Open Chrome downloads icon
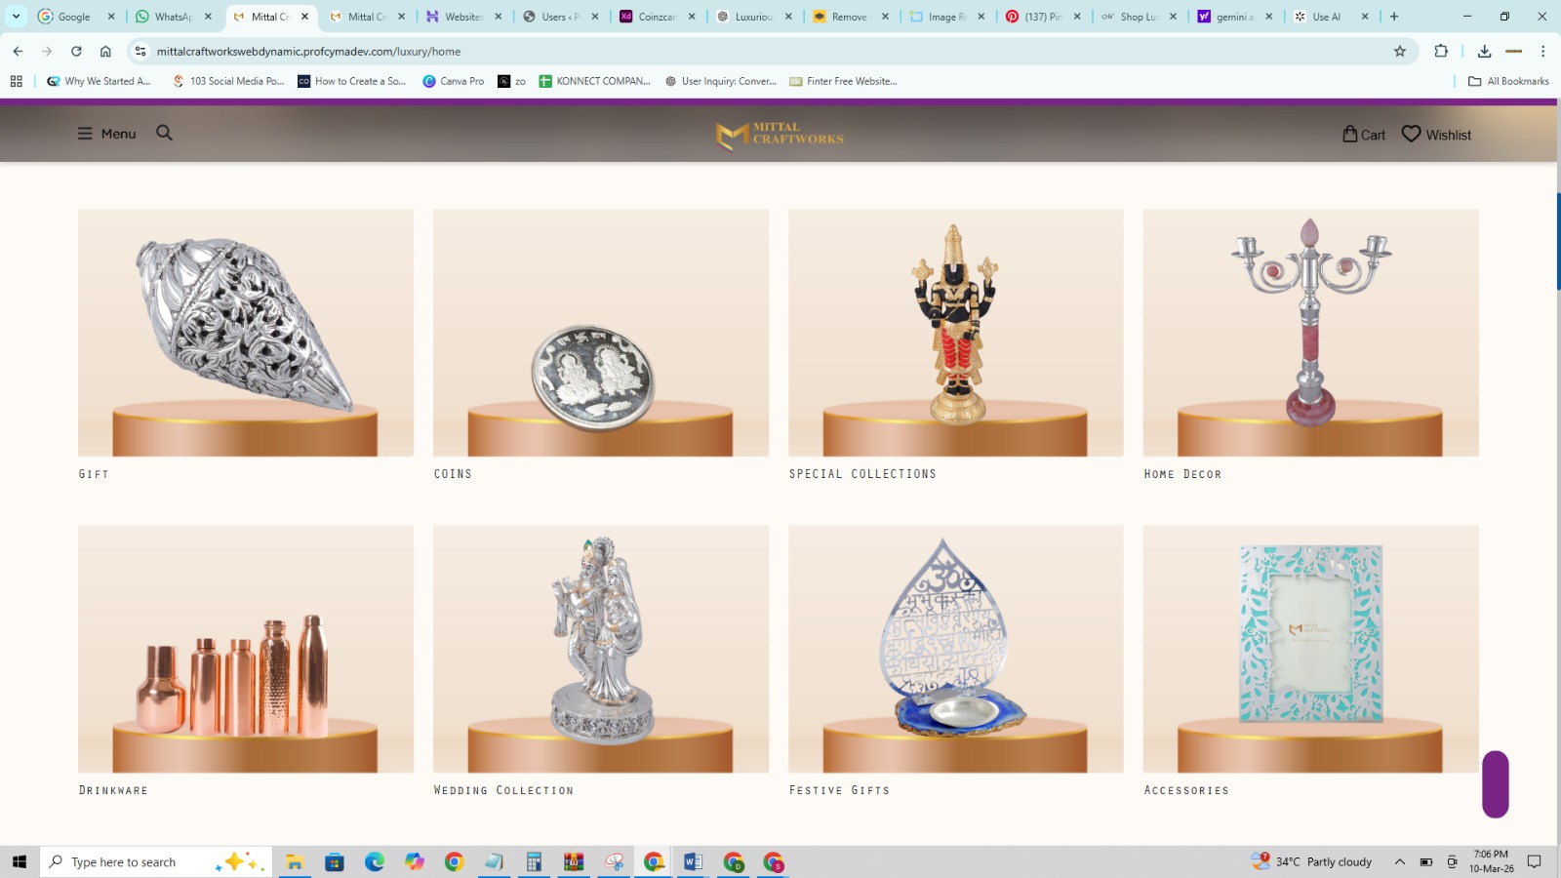Screen dimensions: 1561x878 tap(1484, 51)
